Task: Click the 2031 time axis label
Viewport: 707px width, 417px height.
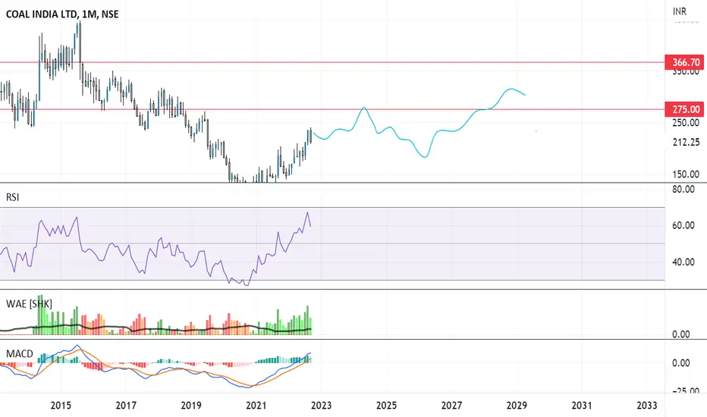Action: (582, 406)
